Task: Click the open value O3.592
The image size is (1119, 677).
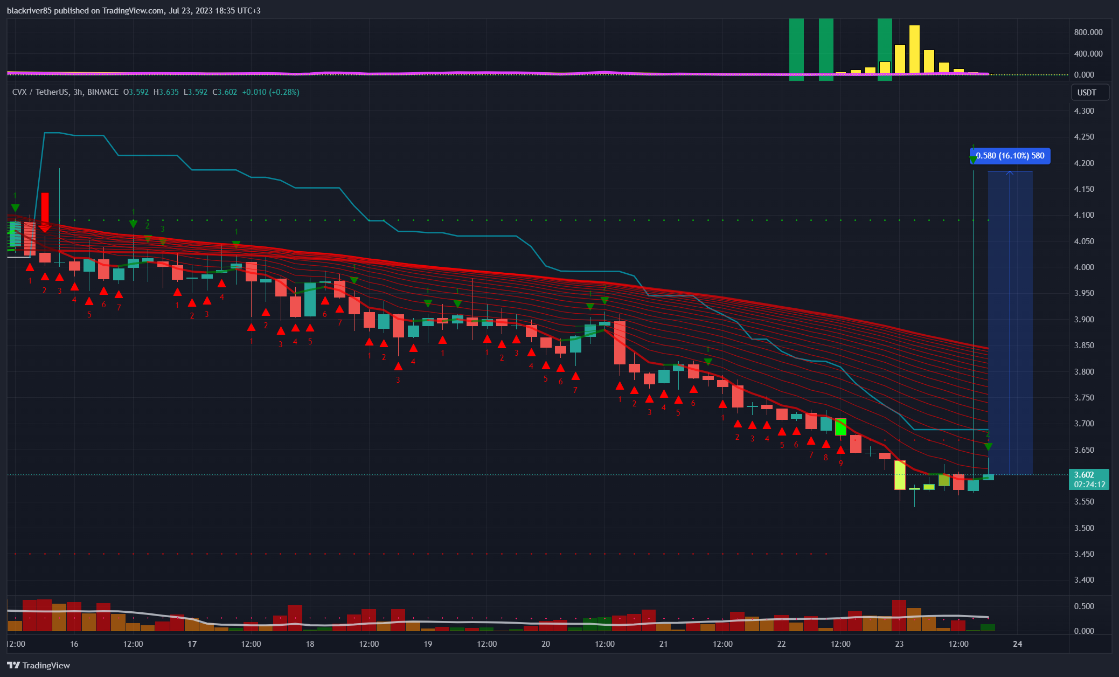Action: 136,92
